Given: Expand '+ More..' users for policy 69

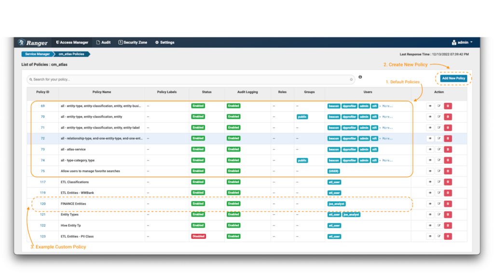Looking at the screenshot, I should click(x=386, y=106).
